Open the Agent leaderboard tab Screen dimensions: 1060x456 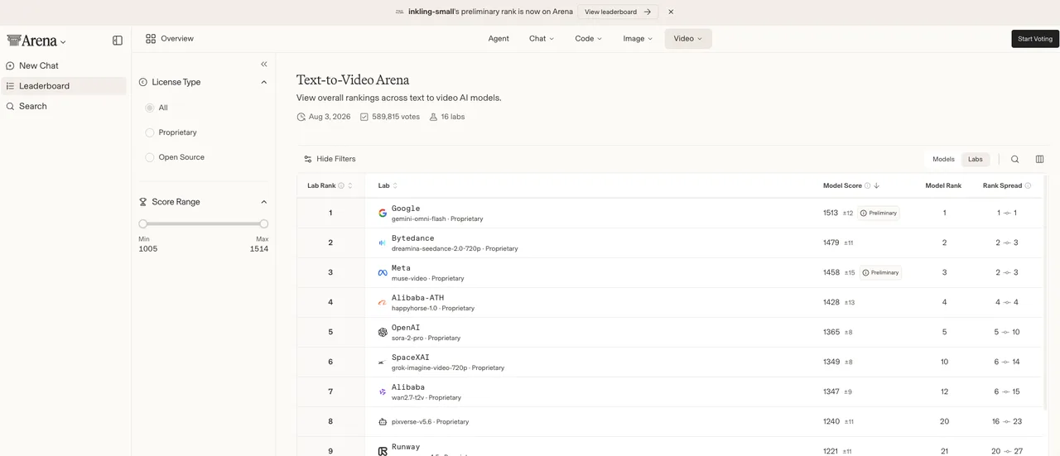[499, 39]
